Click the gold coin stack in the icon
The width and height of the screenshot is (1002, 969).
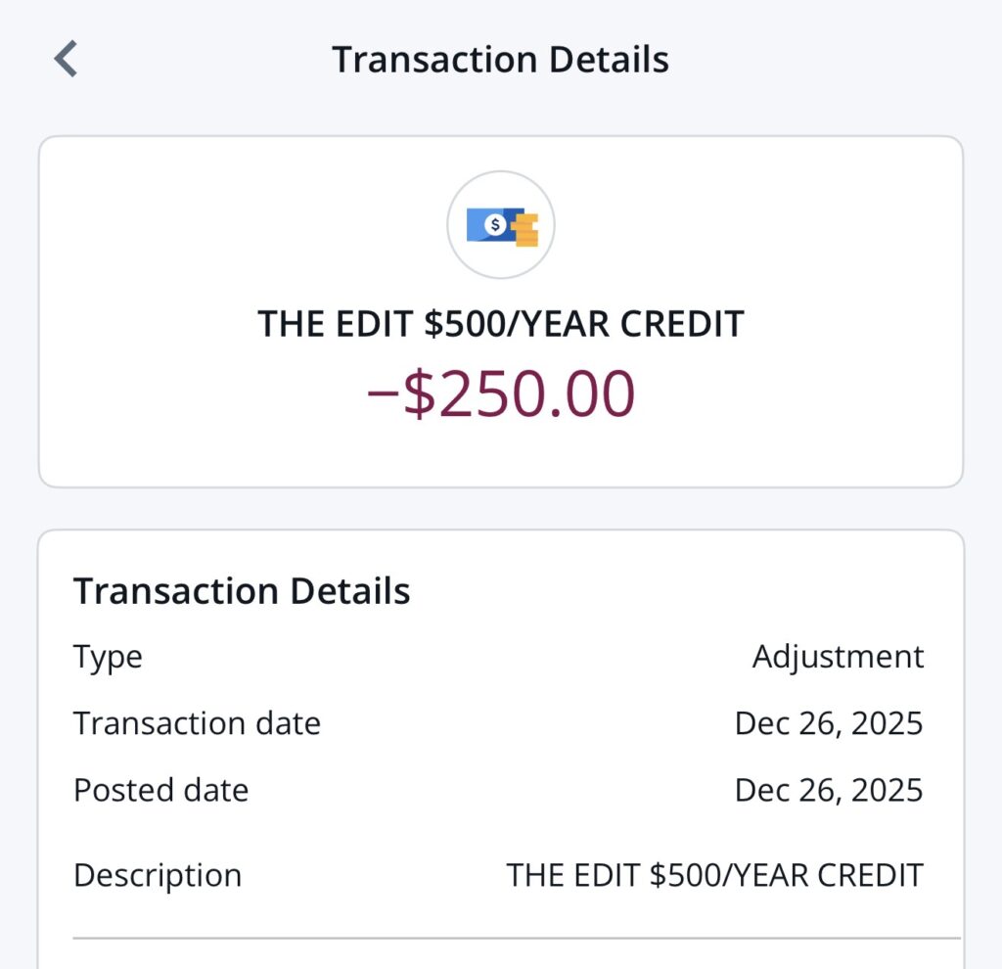[x=526, y=231]
